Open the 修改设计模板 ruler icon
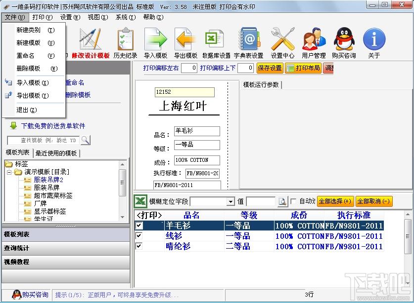Image resolution: width=414 pixels, height=303 pixels. (91, 39)
